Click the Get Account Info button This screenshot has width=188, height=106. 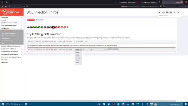point(113,50)
